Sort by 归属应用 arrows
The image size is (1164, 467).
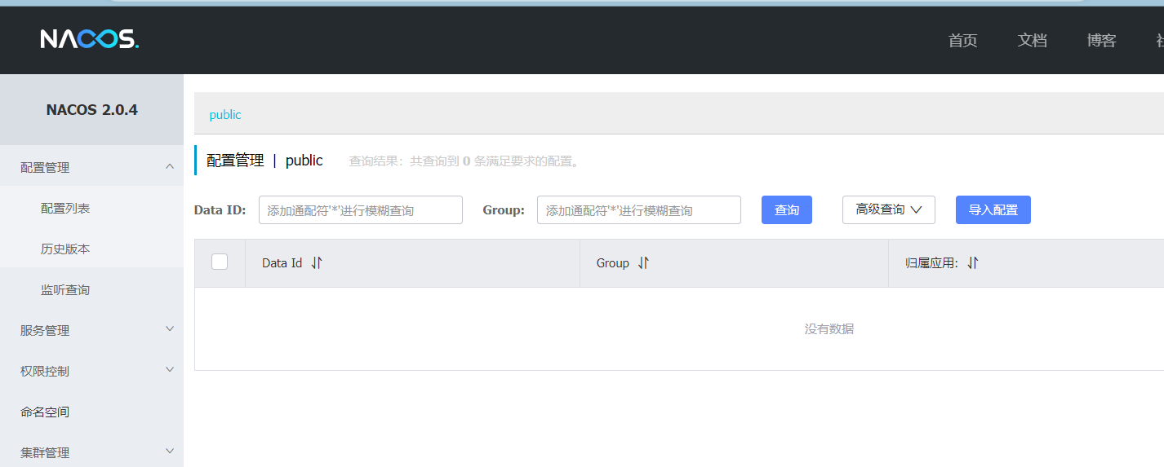[x=972, y=263]
